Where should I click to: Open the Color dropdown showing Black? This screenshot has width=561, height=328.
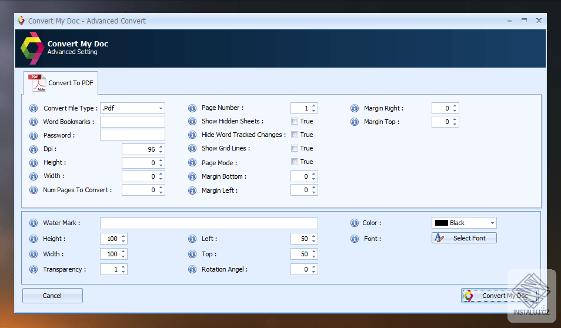pos(464,223)
